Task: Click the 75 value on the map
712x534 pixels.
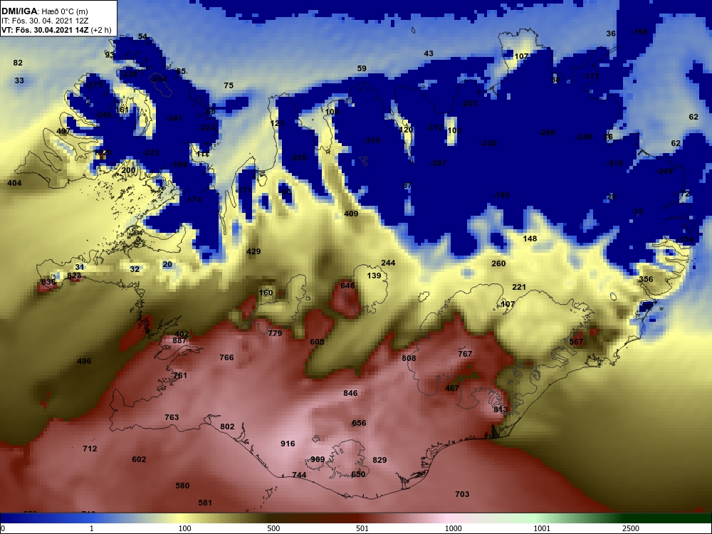Action: pyautogui.click(x=229, y=85)
